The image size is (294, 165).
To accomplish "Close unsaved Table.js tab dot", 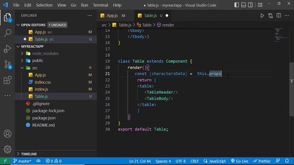I will pos(167,16).
